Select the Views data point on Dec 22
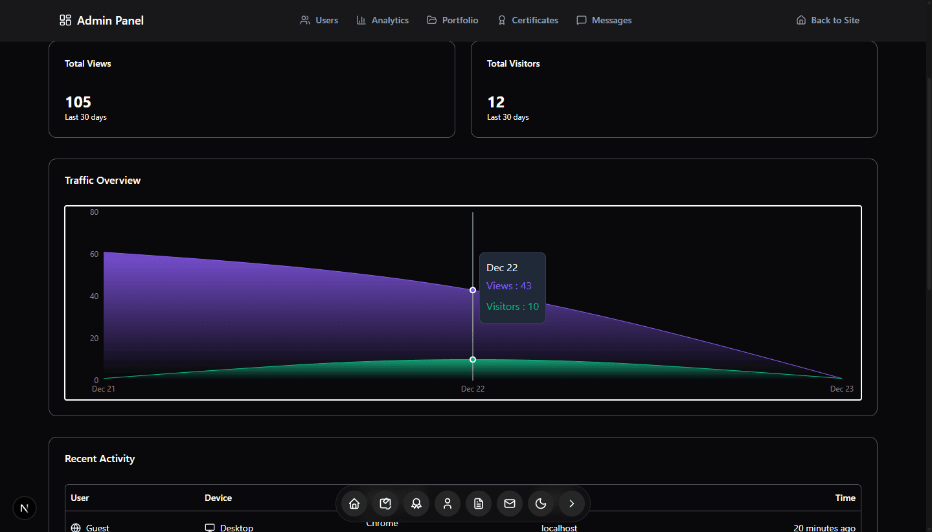932x532 pixels. click(x=473, y=290)
